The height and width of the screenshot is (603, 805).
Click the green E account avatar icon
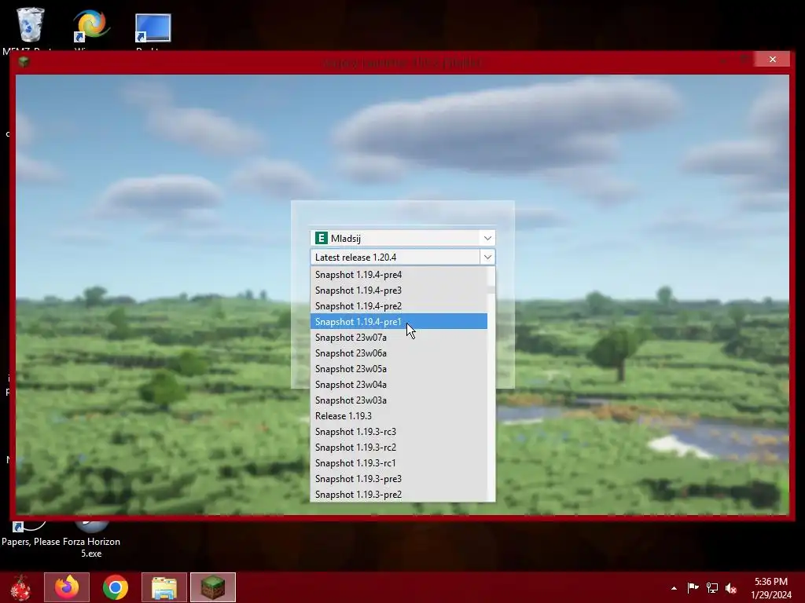pyautogui.click(x=321, y=238)
